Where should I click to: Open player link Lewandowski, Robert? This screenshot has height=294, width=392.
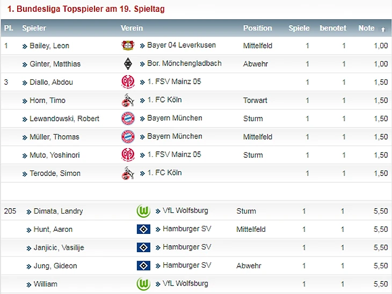tap(64, 119)
